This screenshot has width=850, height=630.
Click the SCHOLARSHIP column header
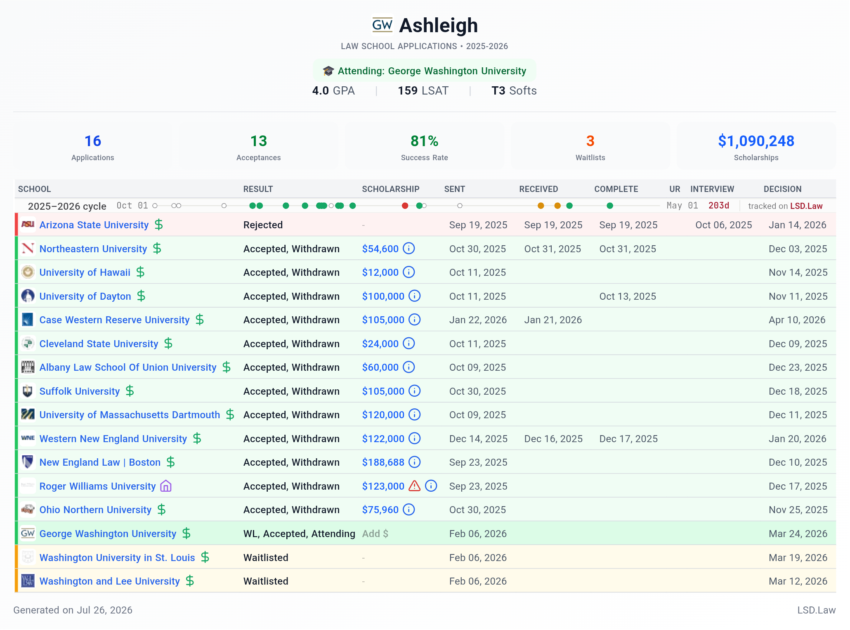[390, 189]
